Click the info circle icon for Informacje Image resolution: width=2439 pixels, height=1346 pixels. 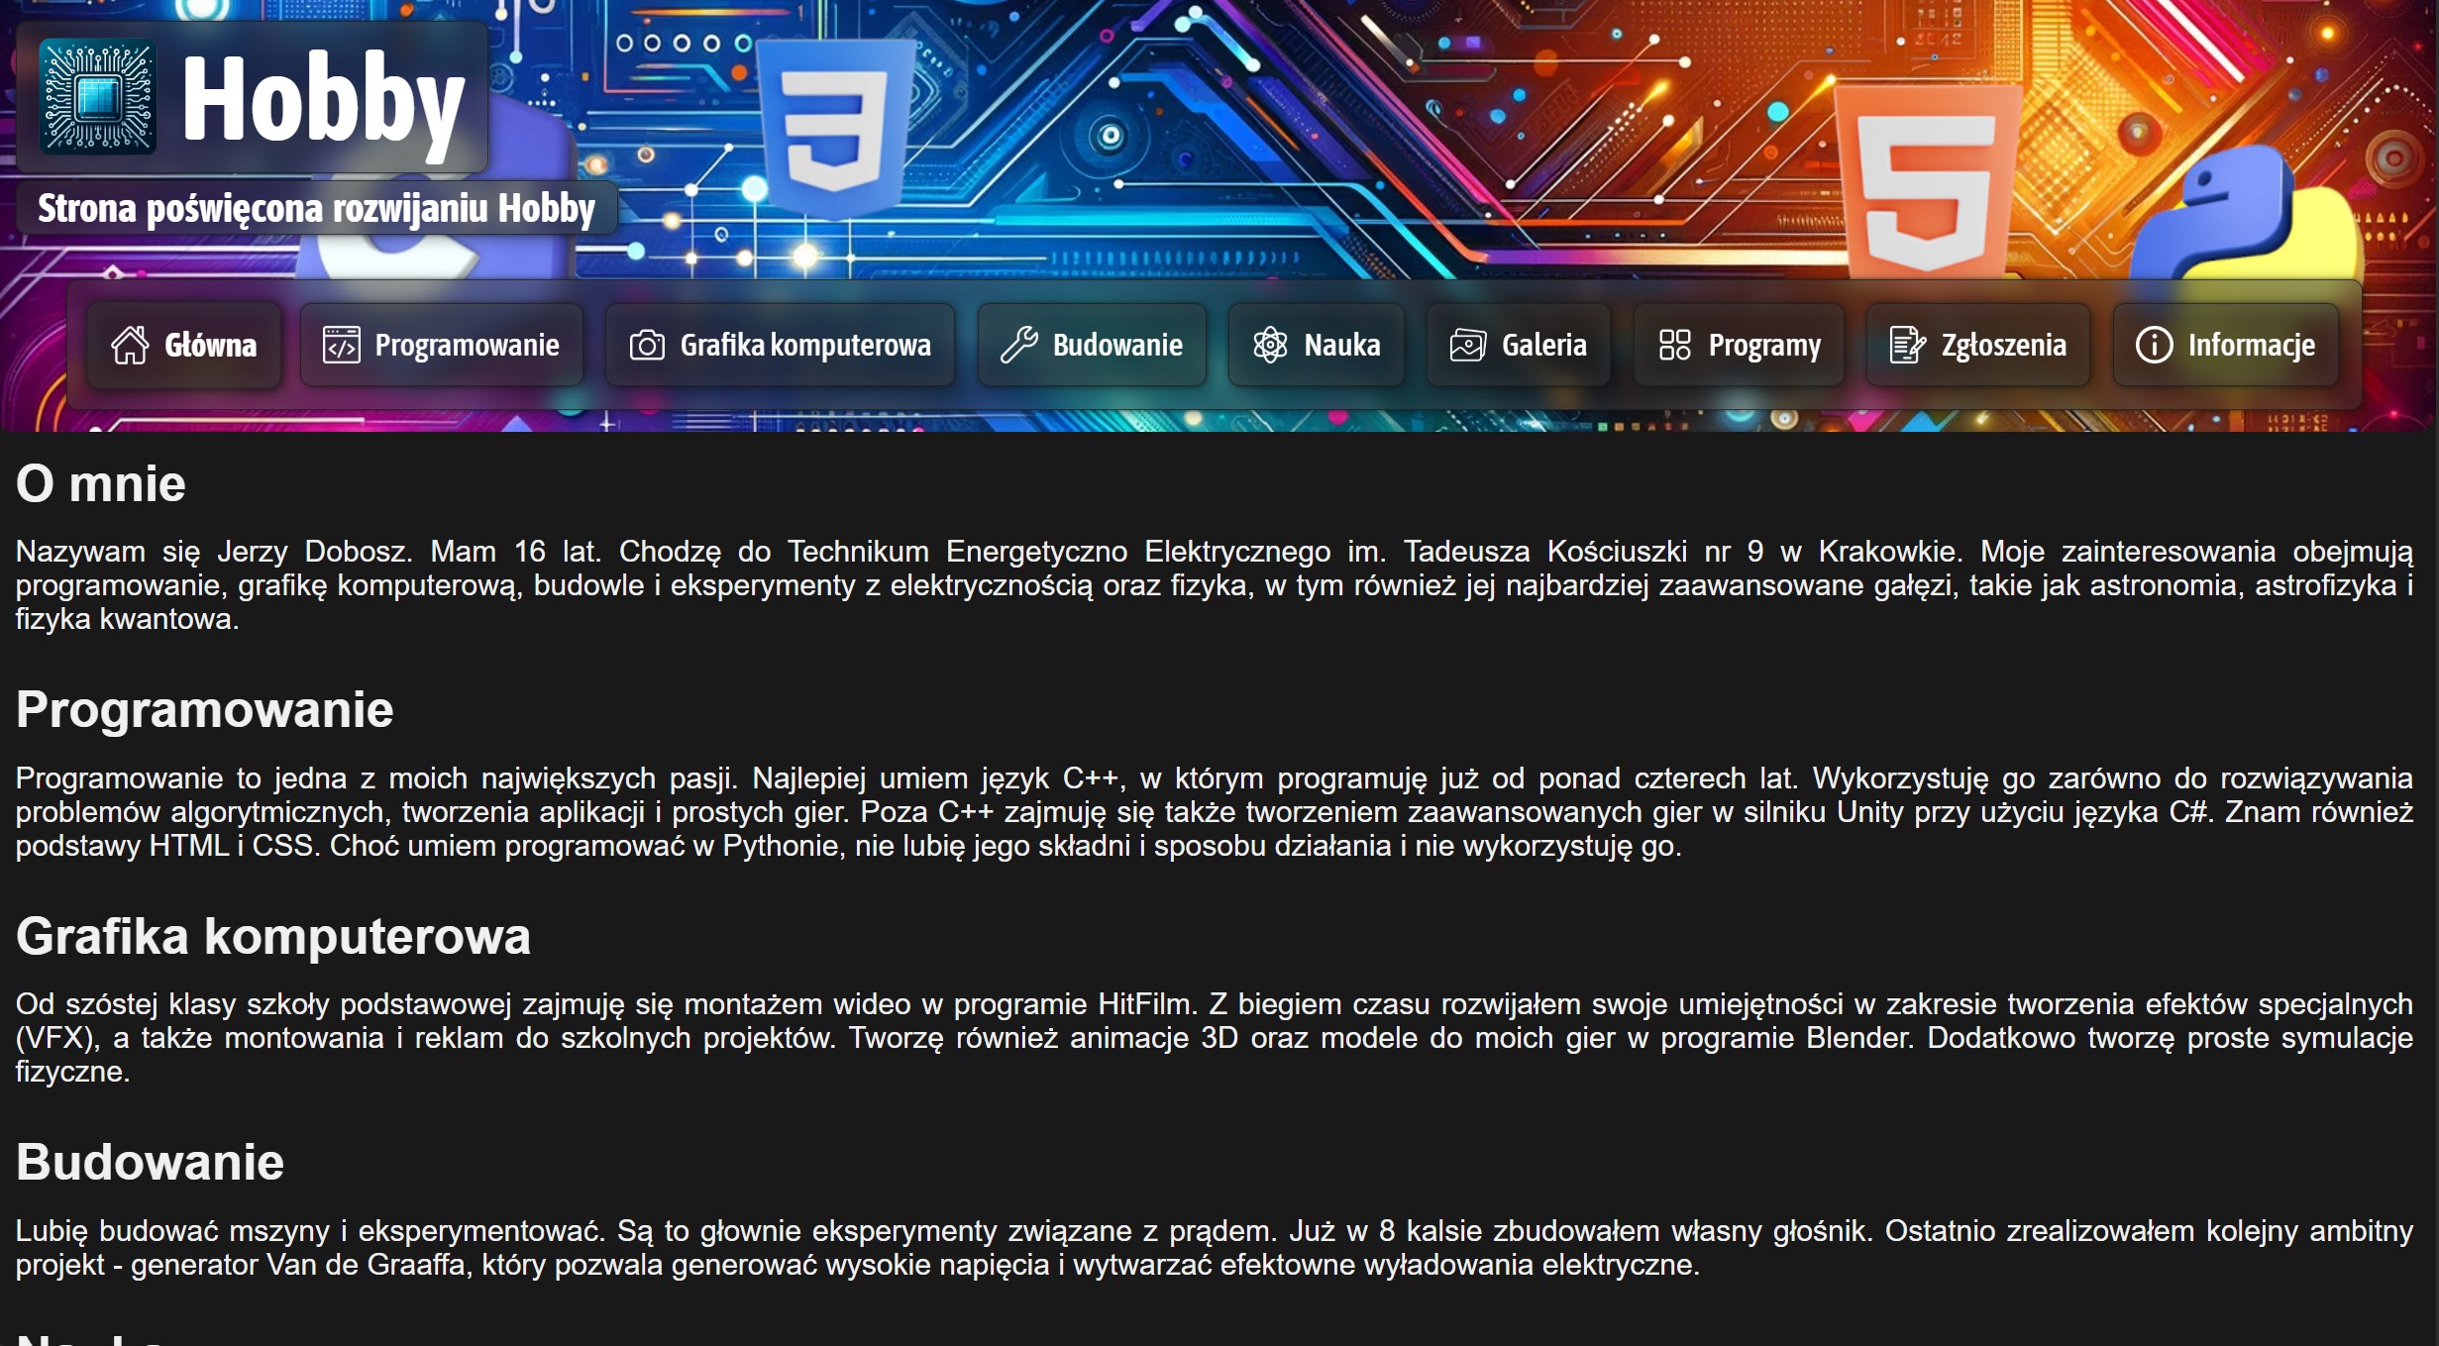2154,346
